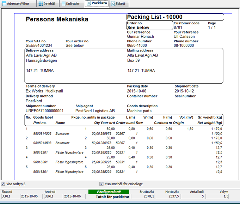Screen dimensions: 240x204
Task: Click the delivery method value PostNord
Action: (34, 101)
